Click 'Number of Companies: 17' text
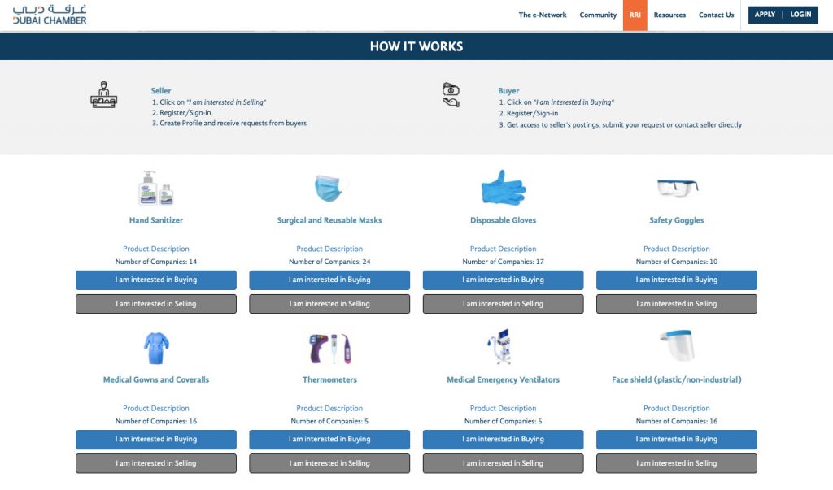Viewport: 833px width, 490px height. coord(503,262)
